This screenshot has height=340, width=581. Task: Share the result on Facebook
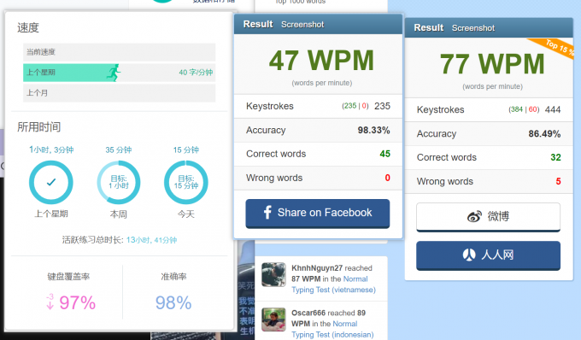318,214
